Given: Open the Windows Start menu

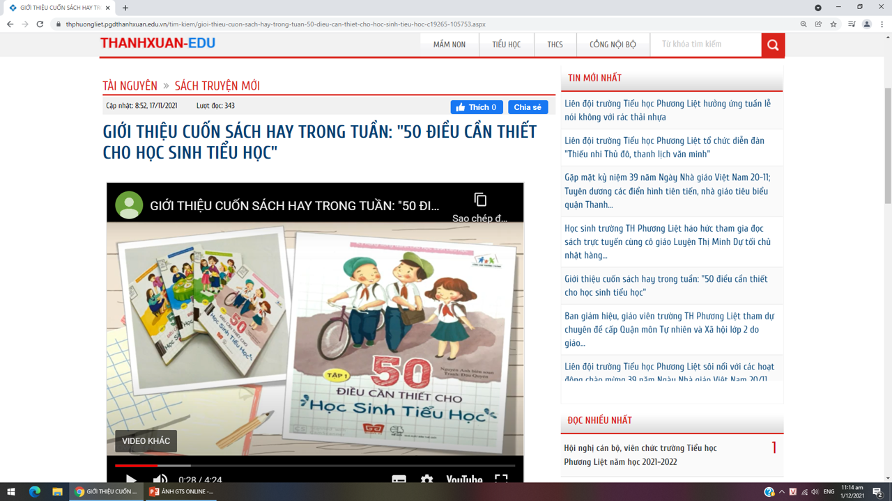Looking at the screenshot, I should (11, 492).
